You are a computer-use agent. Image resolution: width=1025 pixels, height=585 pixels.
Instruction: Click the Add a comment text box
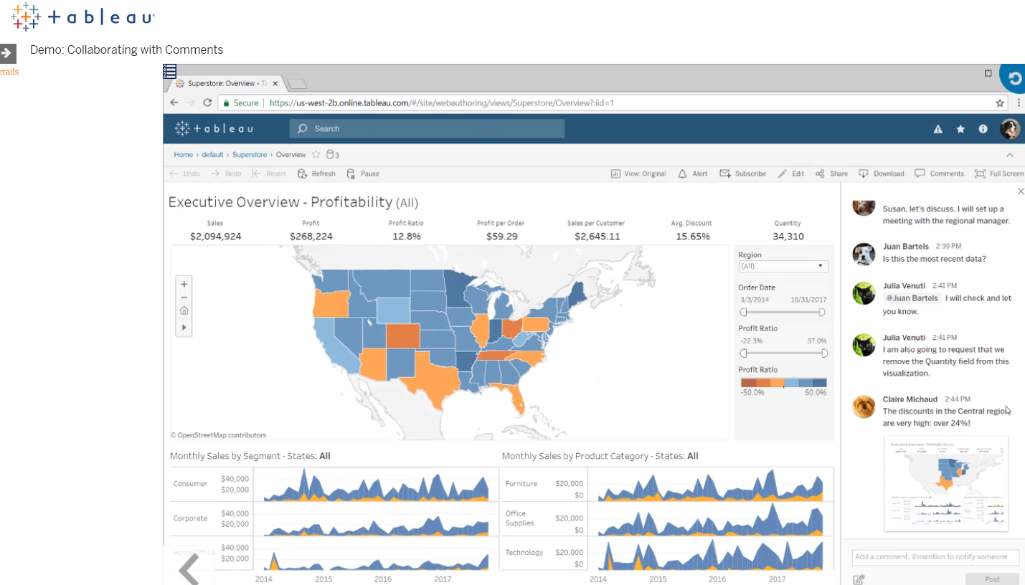(935, 556)
